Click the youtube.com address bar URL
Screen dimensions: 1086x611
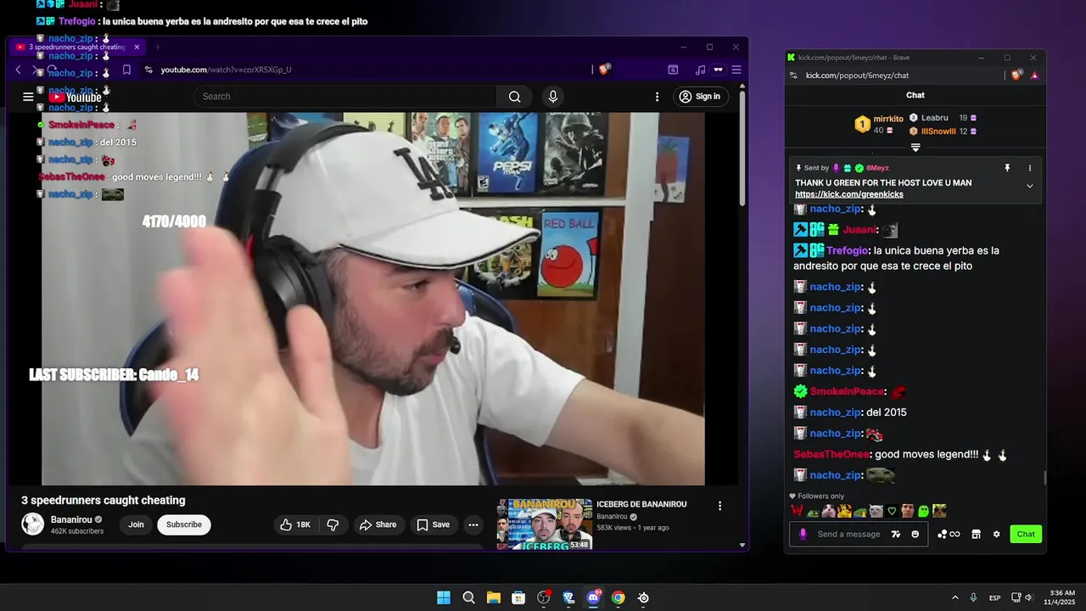(x=226, y=70)
